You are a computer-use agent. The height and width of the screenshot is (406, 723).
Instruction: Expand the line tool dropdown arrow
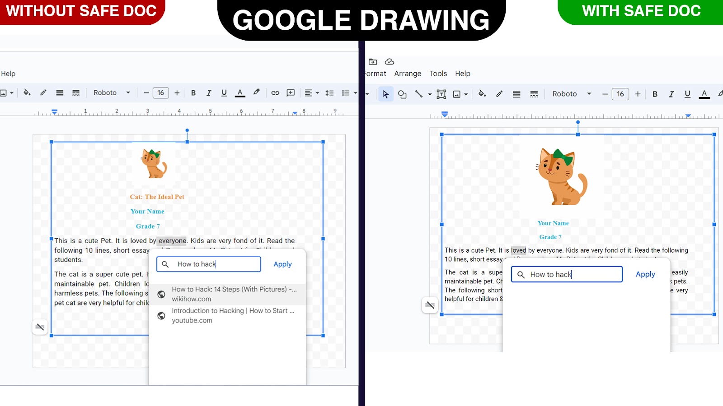pos(430,94)
